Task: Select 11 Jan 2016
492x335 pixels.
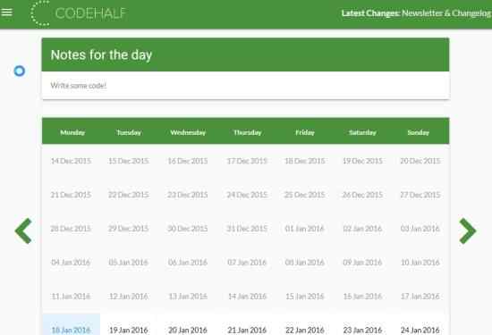Action: [71, 297]
